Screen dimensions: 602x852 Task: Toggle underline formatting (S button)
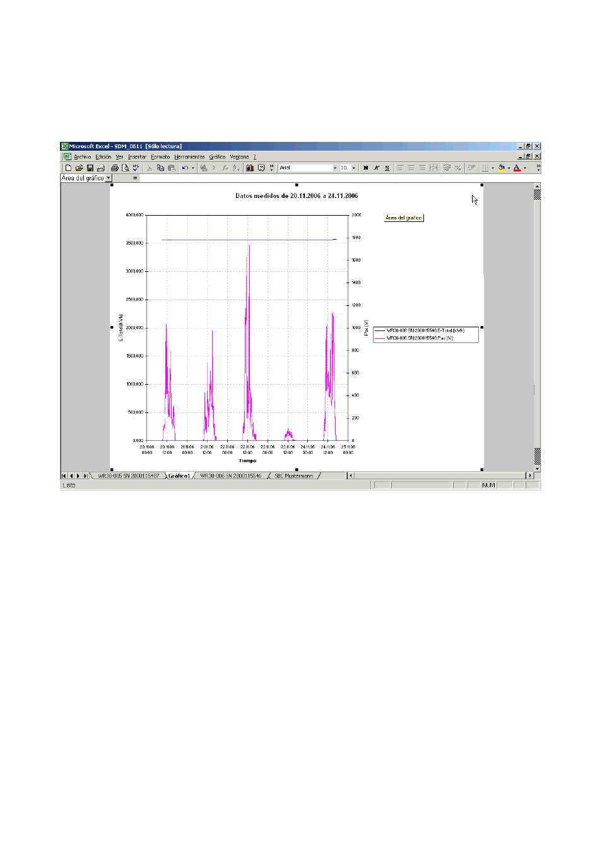click(387, 168)
